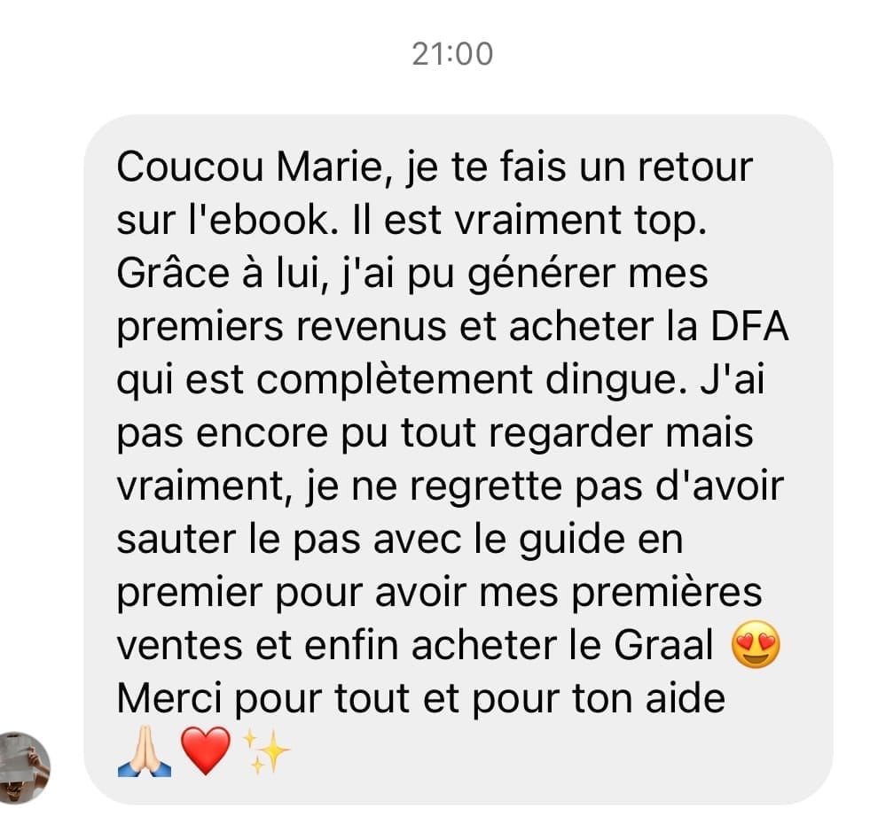Tap the heart-eyes emoji after Graal
Viewport: 870px width, 832px height.
point(756,644)
